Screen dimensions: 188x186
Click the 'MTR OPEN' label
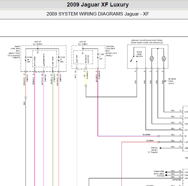pyautogui.click(x=35, y=61)
